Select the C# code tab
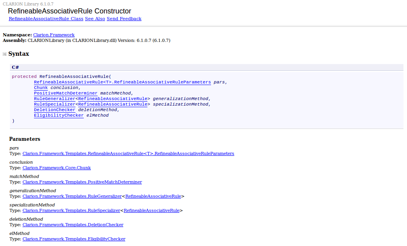 tap(15, 67)
